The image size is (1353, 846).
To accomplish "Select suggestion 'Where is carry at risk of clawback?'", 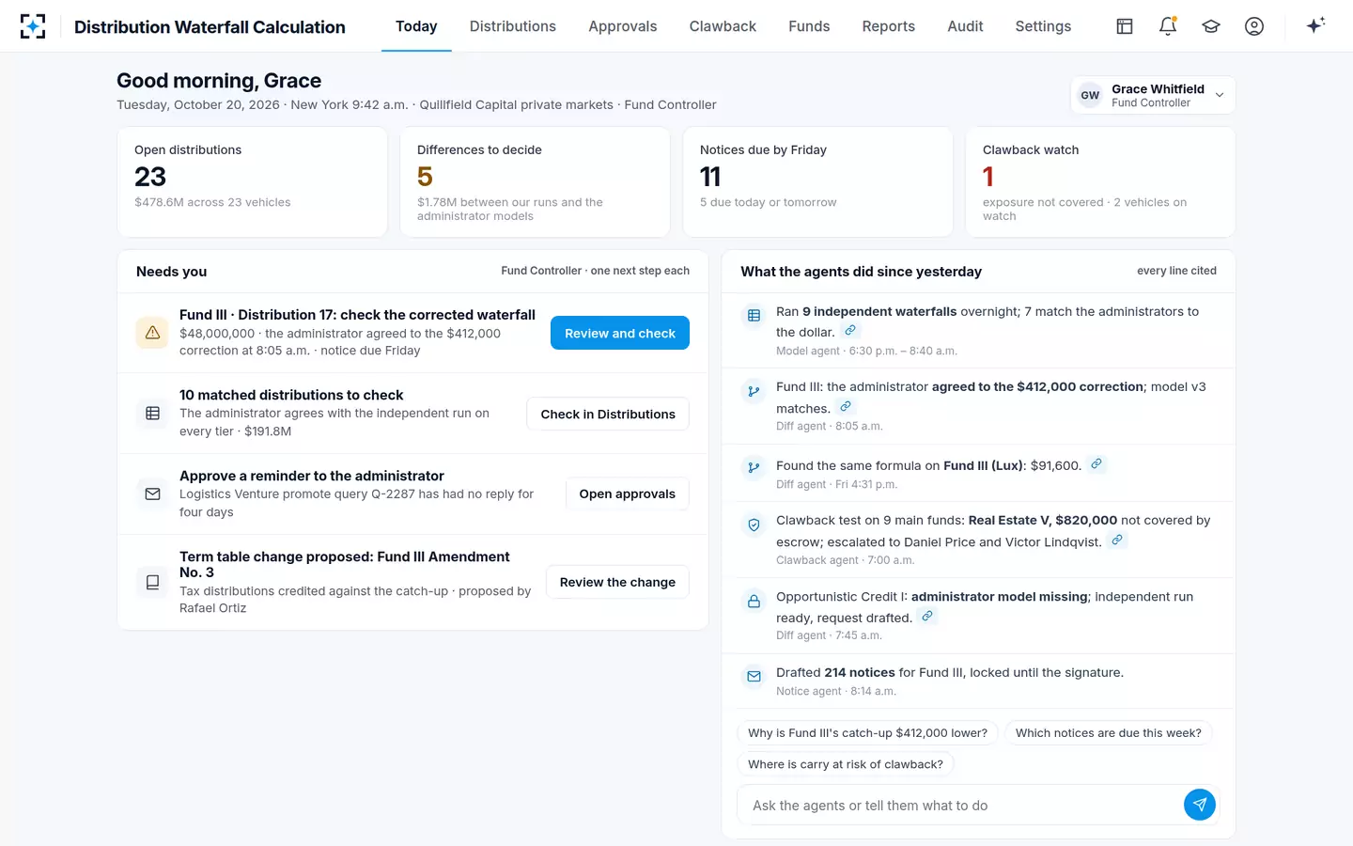I will pos(846,764).
